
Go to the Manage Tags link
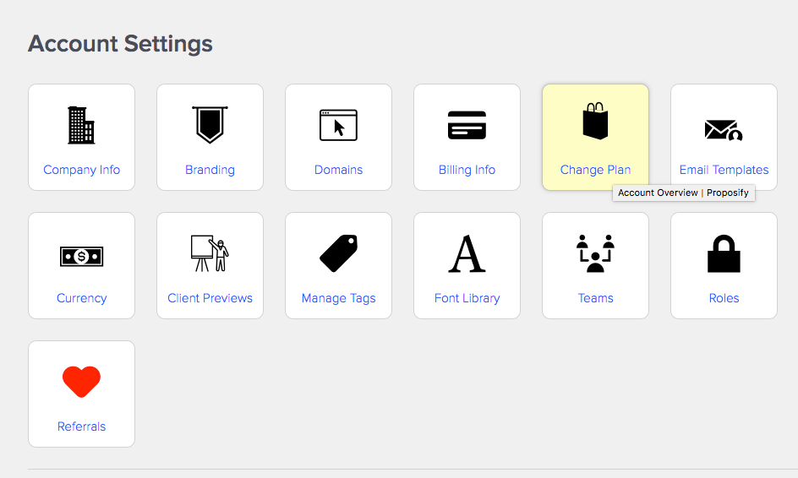(x=338, y=298)
